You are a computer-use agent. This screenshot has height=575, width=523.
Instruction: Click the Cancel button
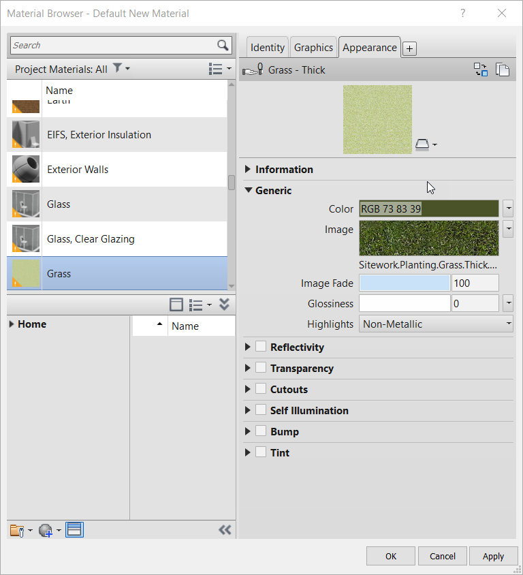click(x=443, y=557)
